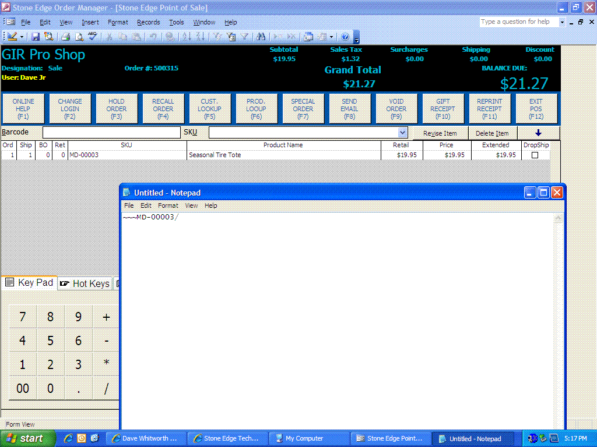This screenshot has width=597, height=447.
Task: Click the Help question mark icon
Action: (345, 37)
